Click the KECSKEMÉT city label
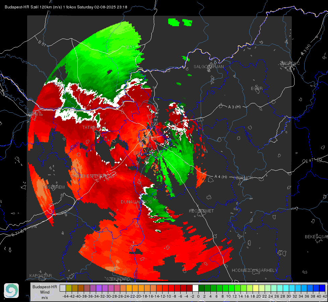Image resolution: width=328 pixels, height=302 pixels. click(x=201, y=211)
